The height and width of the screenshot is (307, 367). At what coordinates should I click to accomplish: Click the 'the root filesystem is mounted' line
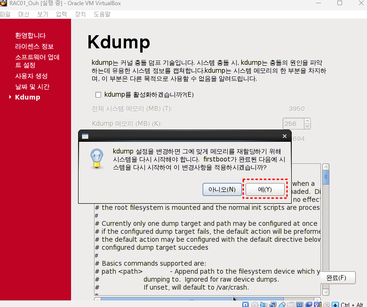(x=207, y=207)
